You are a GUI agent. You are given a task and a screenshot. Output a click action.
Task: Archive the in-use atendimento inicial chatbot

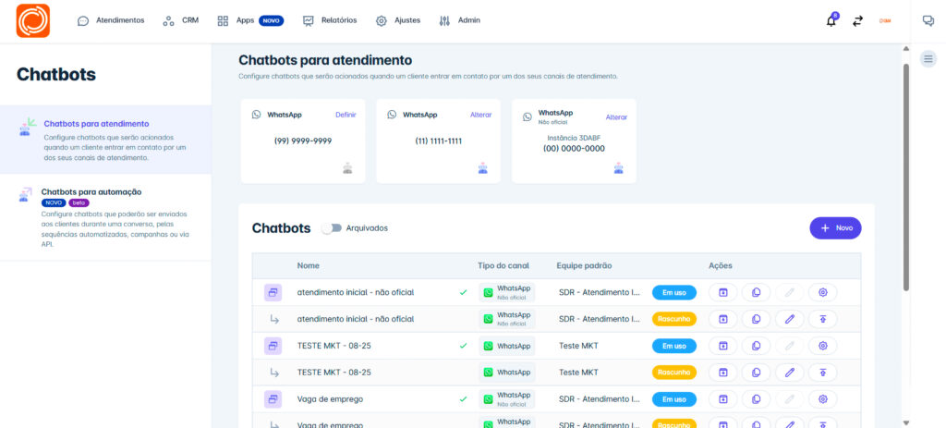pos(723,292)
